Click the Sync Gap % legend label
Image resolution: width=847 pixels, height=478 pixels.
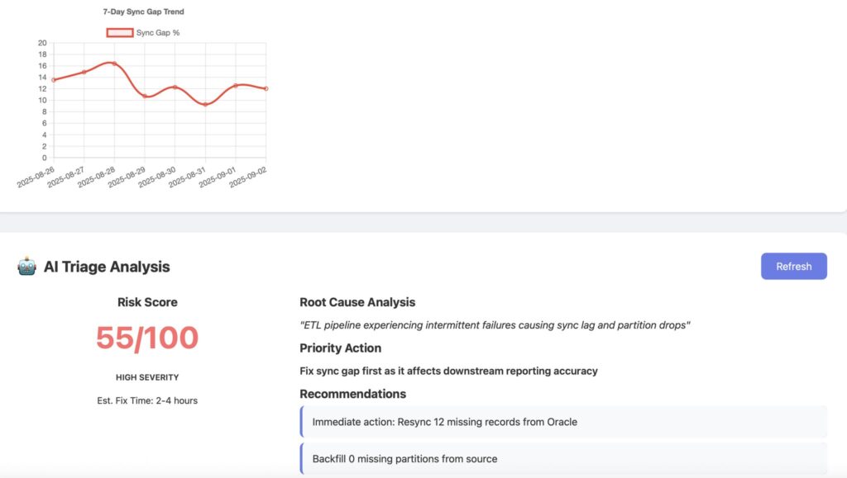[x=158, y=32]
